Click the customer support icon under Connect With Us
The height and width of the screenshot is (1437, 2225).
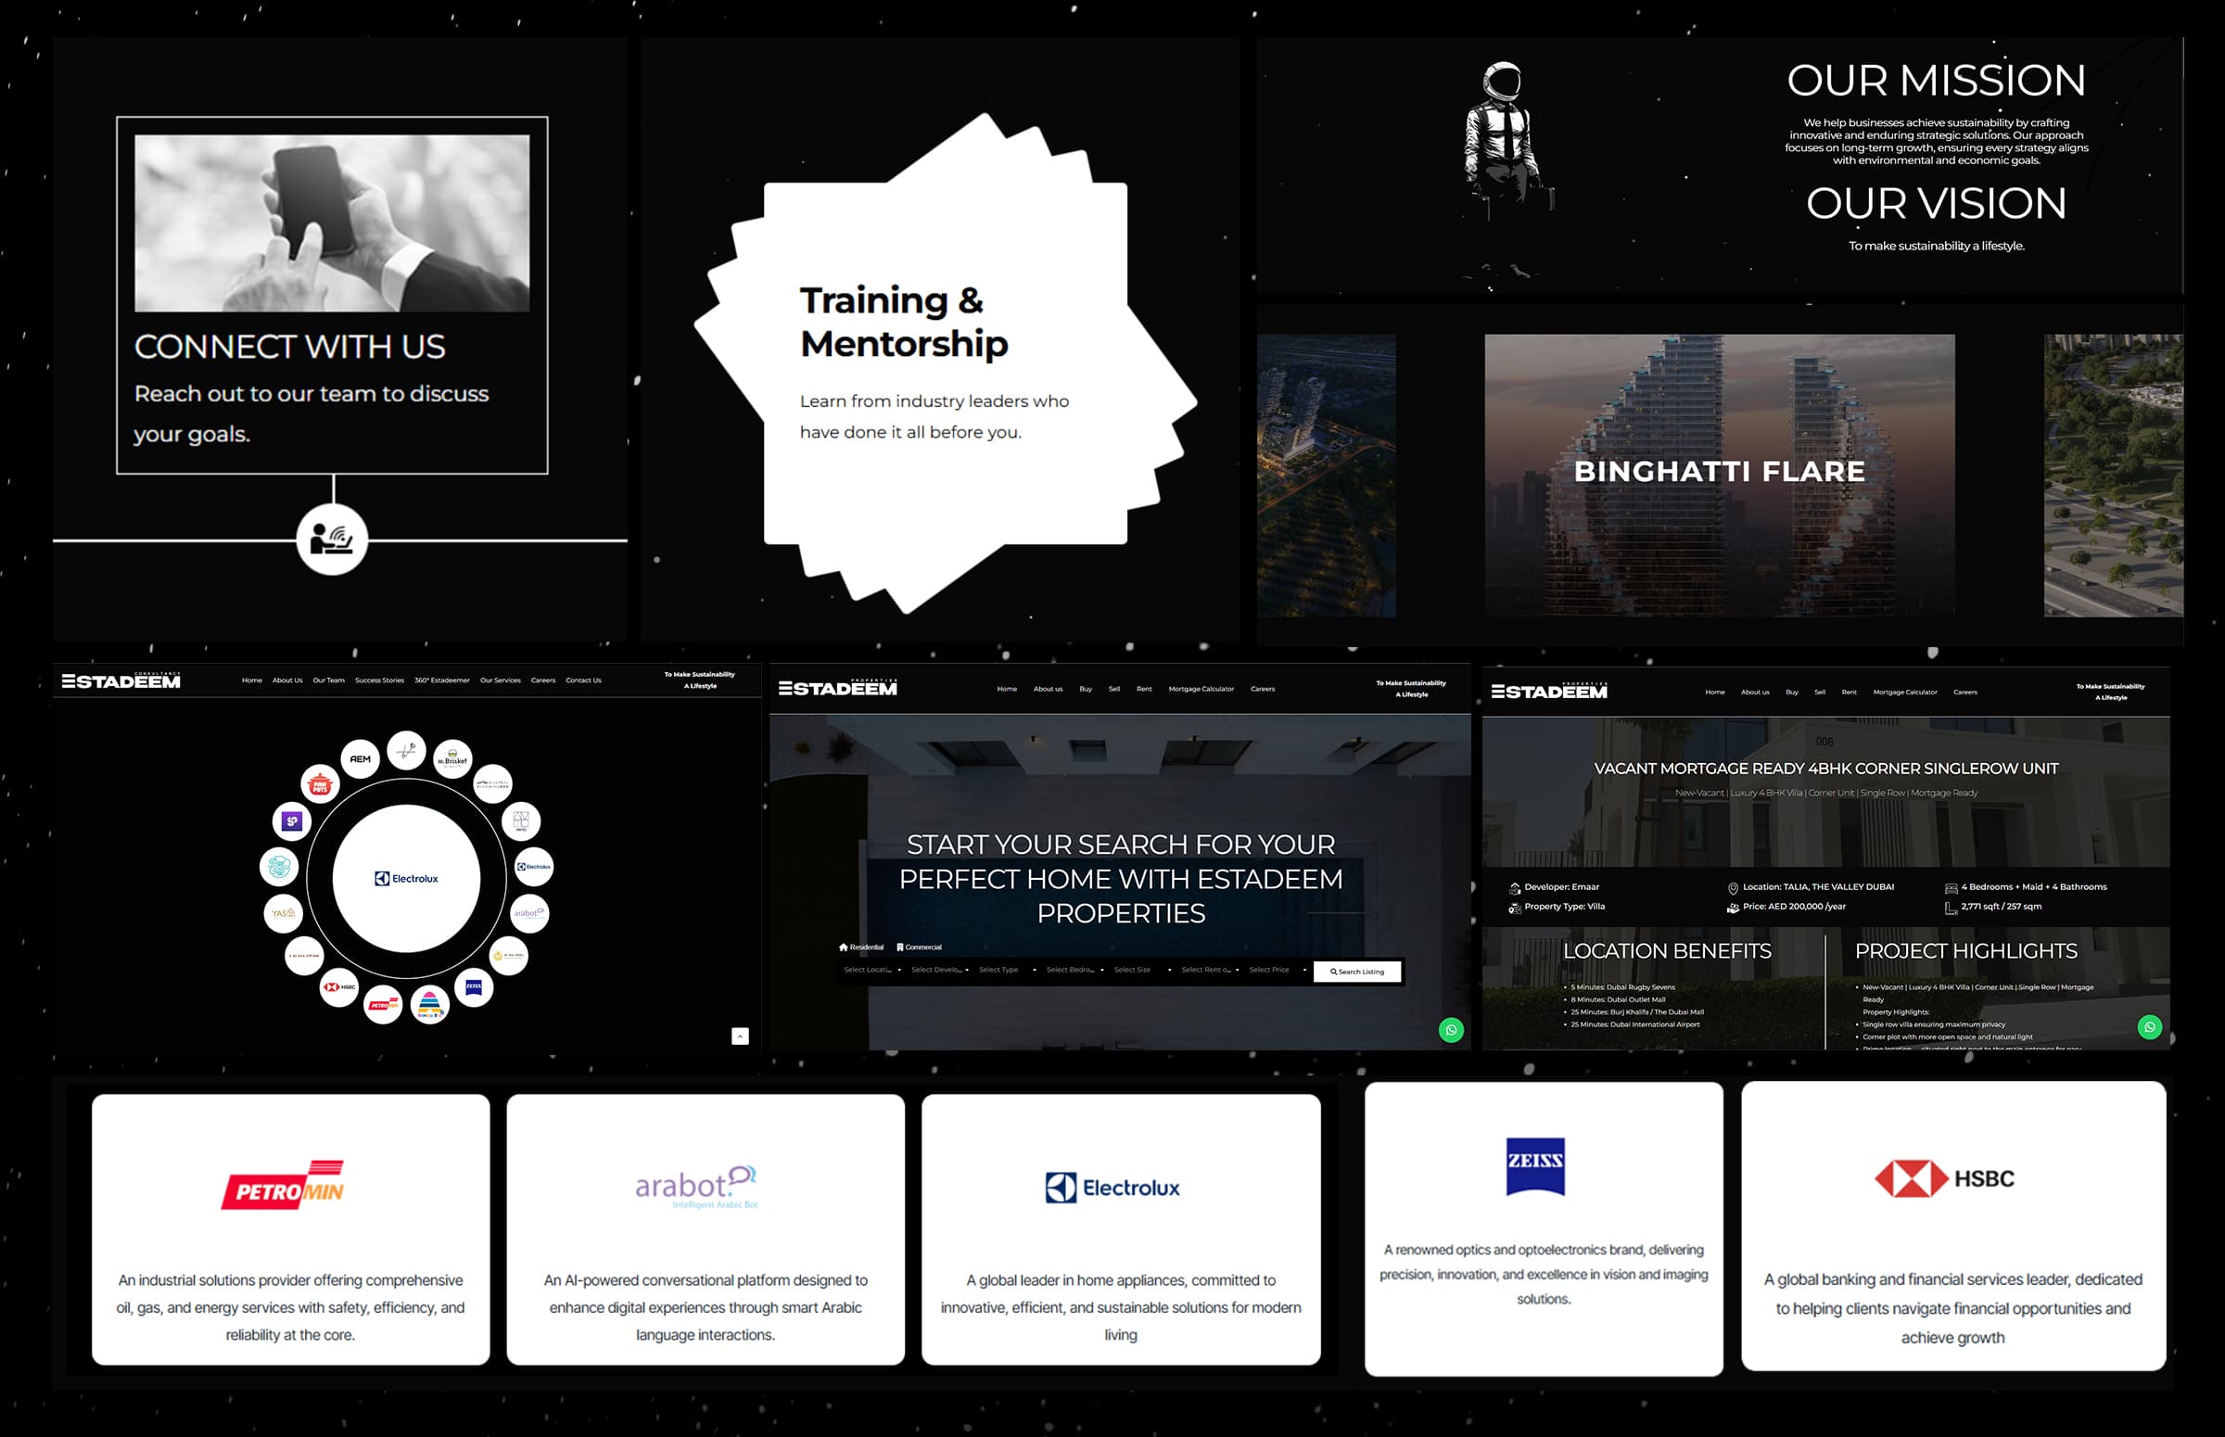[332, 540]
